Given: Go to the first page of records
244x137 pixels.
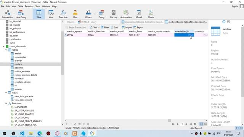Looking at the screenshot, I should 173,124.
